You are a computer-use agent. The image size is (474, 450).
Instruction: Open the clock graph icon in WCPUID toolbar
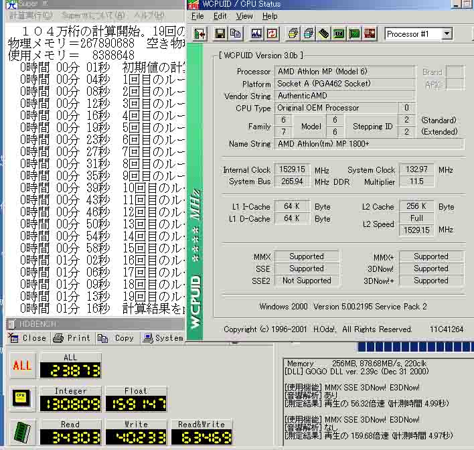(256, 33)
